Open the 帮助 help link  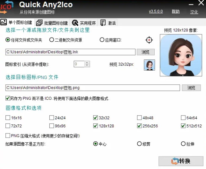point(176,11)
